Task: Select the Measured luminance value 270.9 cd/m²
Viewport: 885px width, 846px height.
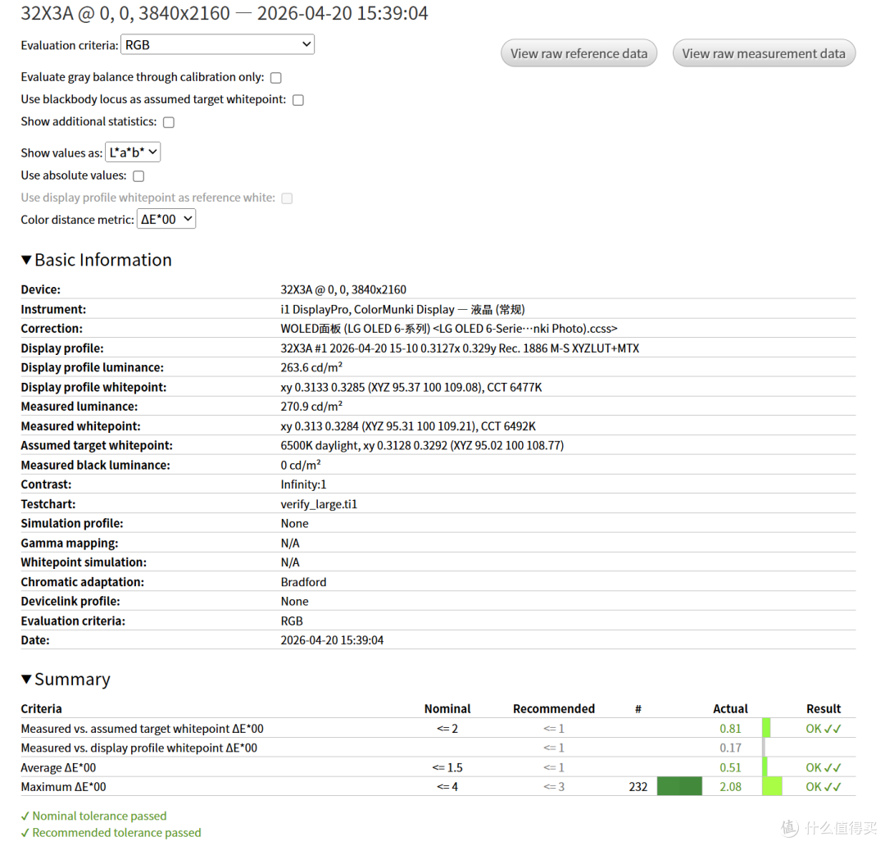Action: click(x=311, y=407)
